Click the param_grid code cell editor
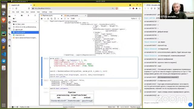 coord(94,68)
